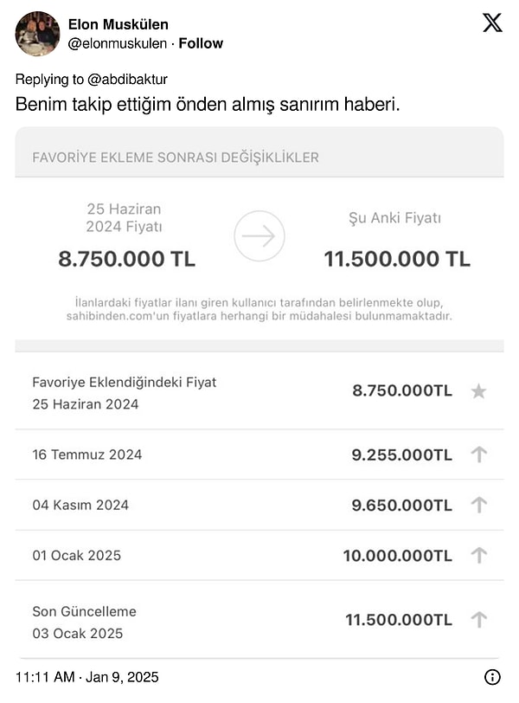Click up-arrow beside 9.255.000TL
This screenshot has height=703, width=519.
pos(478,455)
